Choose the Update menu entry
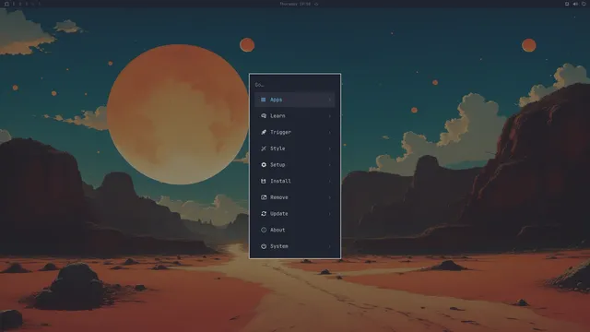 pyautogui.click(x=295, y=213)
